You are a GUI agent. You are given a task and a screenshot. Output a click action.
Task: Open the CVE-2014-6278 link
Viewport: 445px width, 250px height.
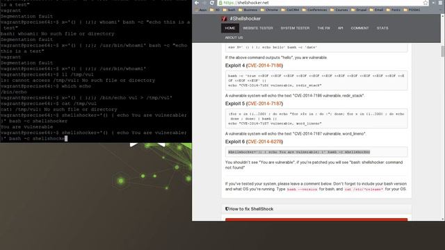(x=264, y=142)
